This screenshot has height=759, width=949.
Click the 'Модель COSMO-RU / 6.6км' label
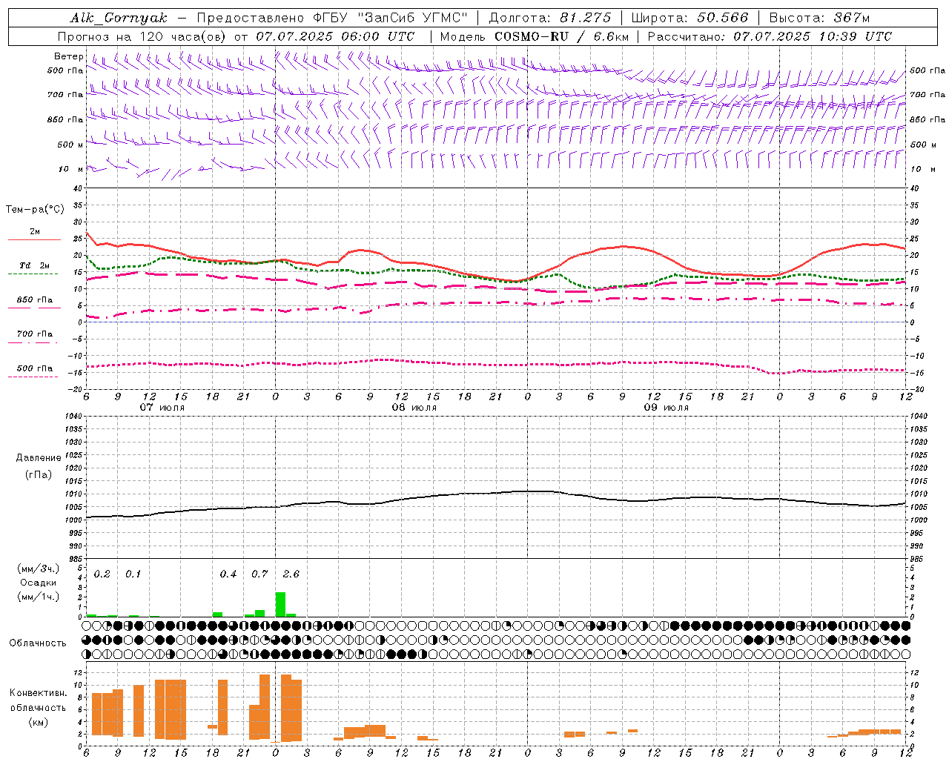[x=534, y=36]
